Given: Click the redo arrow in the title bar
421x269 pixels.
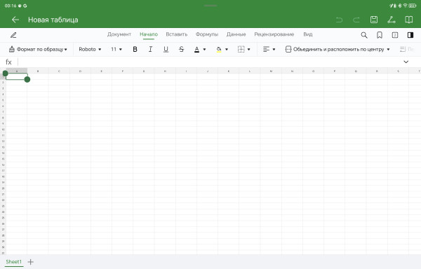Looking at the screenshot, I should [356, 20].
